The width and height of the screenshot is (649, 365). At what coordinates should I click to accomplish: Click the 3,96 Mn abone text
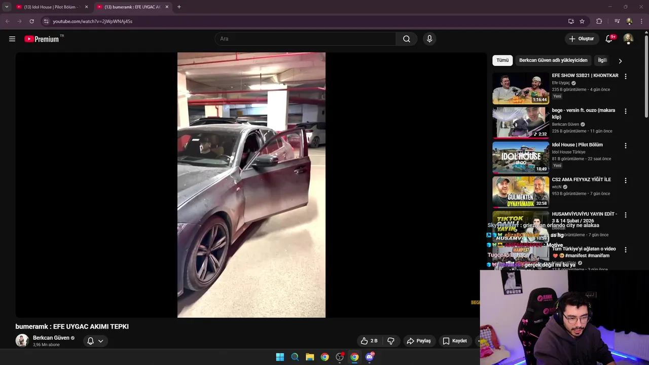pos(46,345)
